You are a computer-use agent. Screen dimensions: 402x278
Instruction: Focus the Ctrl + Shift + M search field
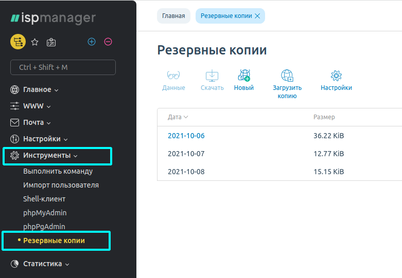pos(63,67)
